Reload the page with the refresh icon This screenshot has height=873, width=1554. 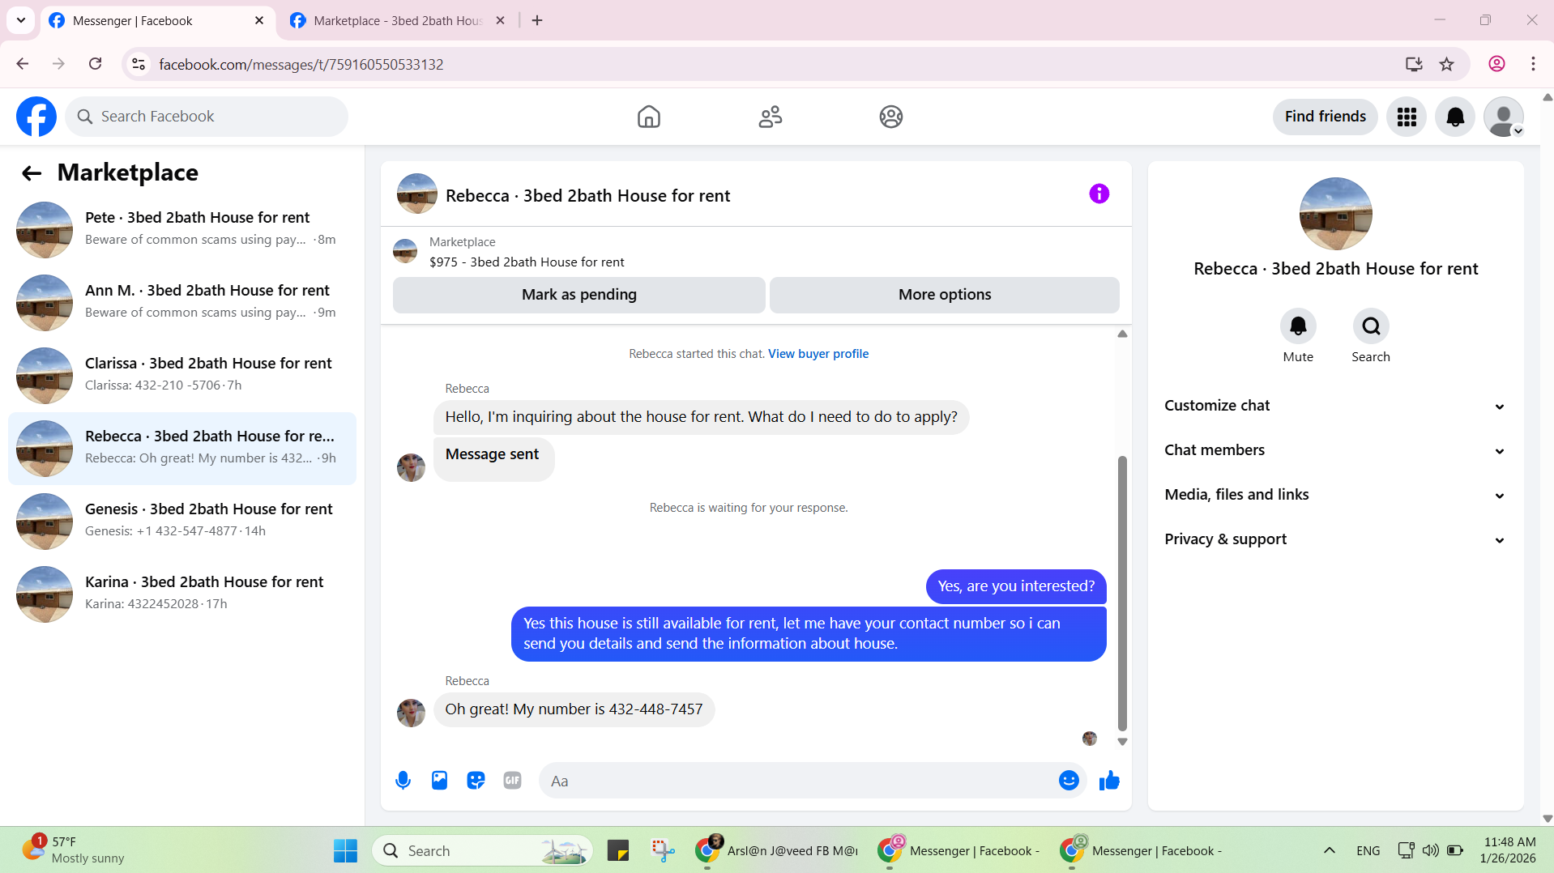pyautogui.click(x=95, y=64)
